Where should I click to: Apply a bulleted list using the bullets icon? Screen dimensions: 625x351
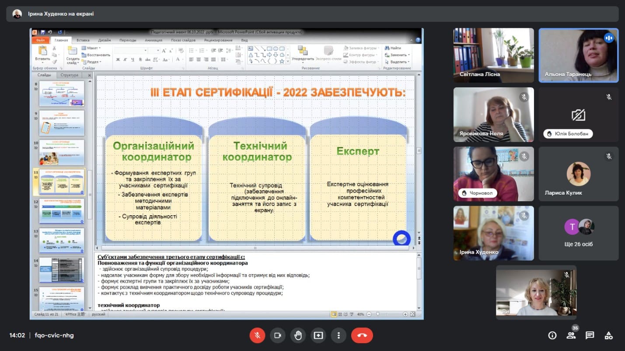192,51
